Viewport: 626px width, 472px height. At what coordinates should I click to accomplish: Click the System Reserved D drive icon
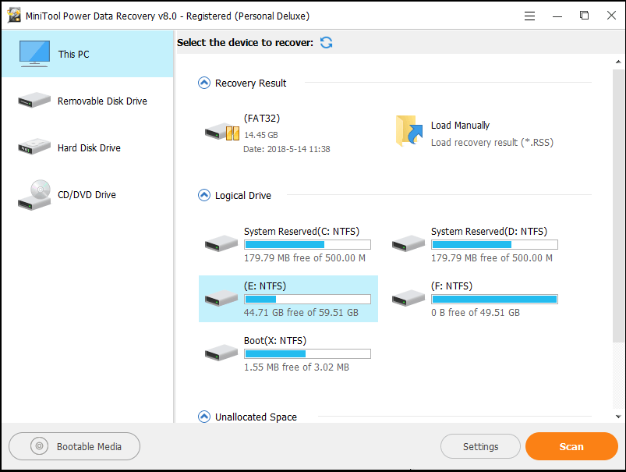coord(408,243)
